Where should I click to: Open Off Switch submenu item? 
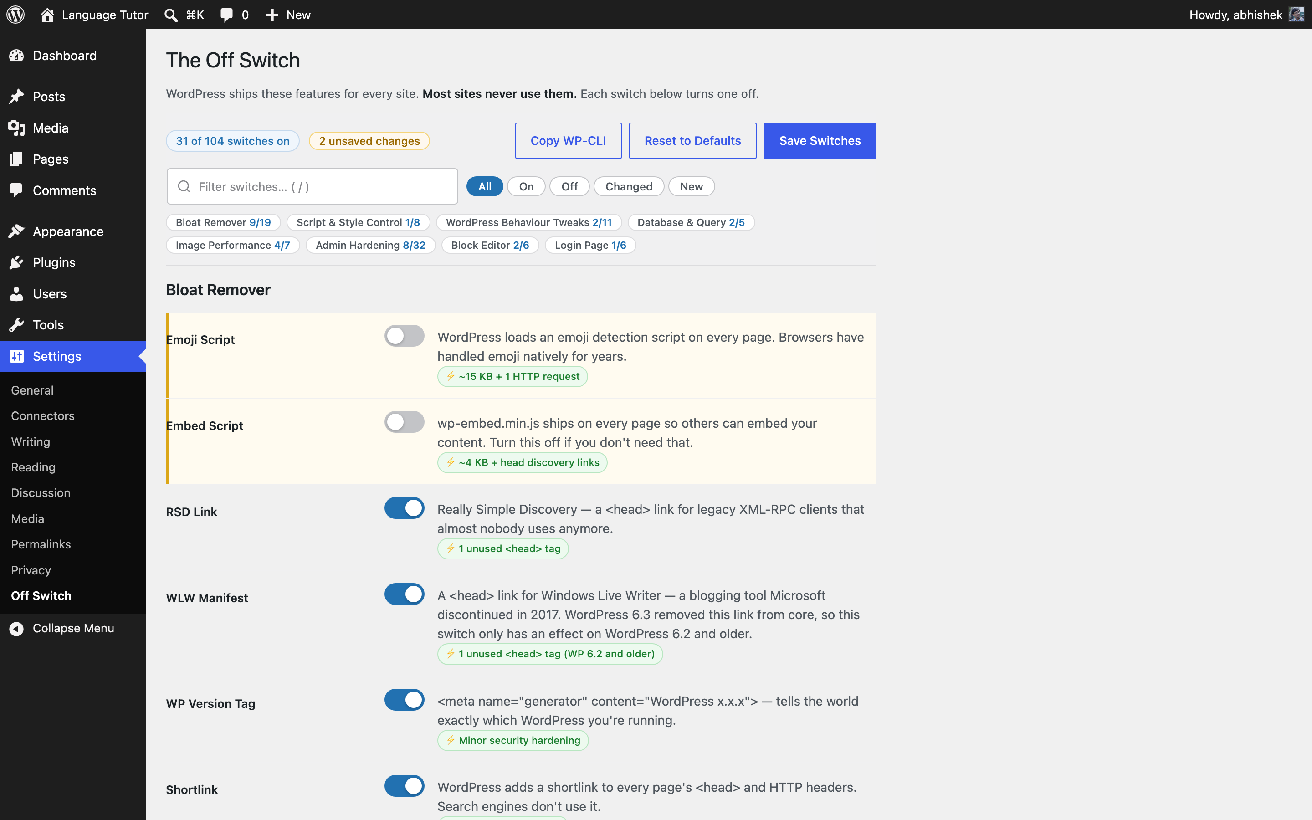(x=41, y=595)
